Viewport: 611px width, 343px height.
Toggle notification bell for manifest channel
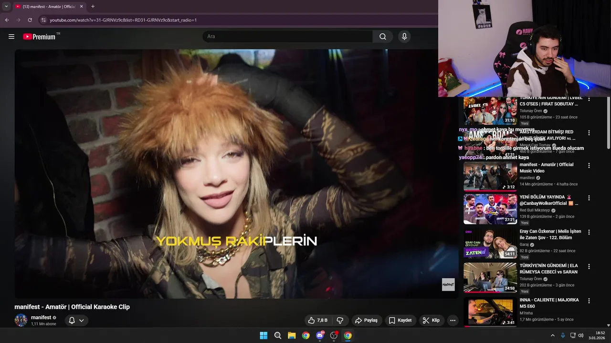point(72,320)
